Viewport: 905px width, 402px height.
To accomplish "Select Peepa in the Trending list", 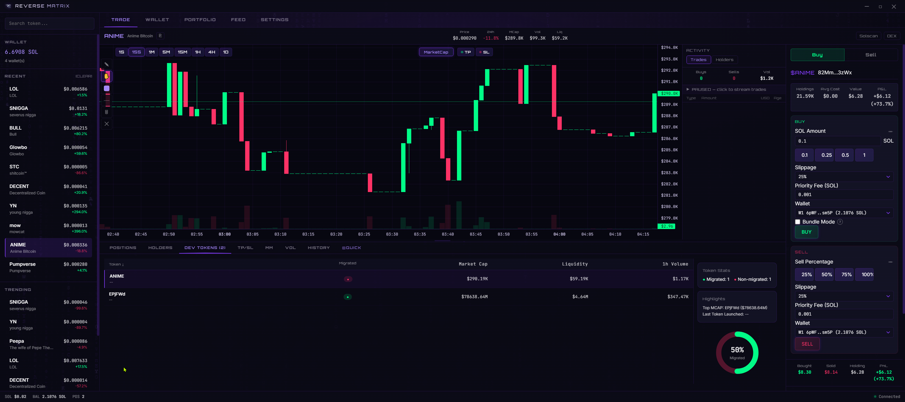I will pos(49,344).
